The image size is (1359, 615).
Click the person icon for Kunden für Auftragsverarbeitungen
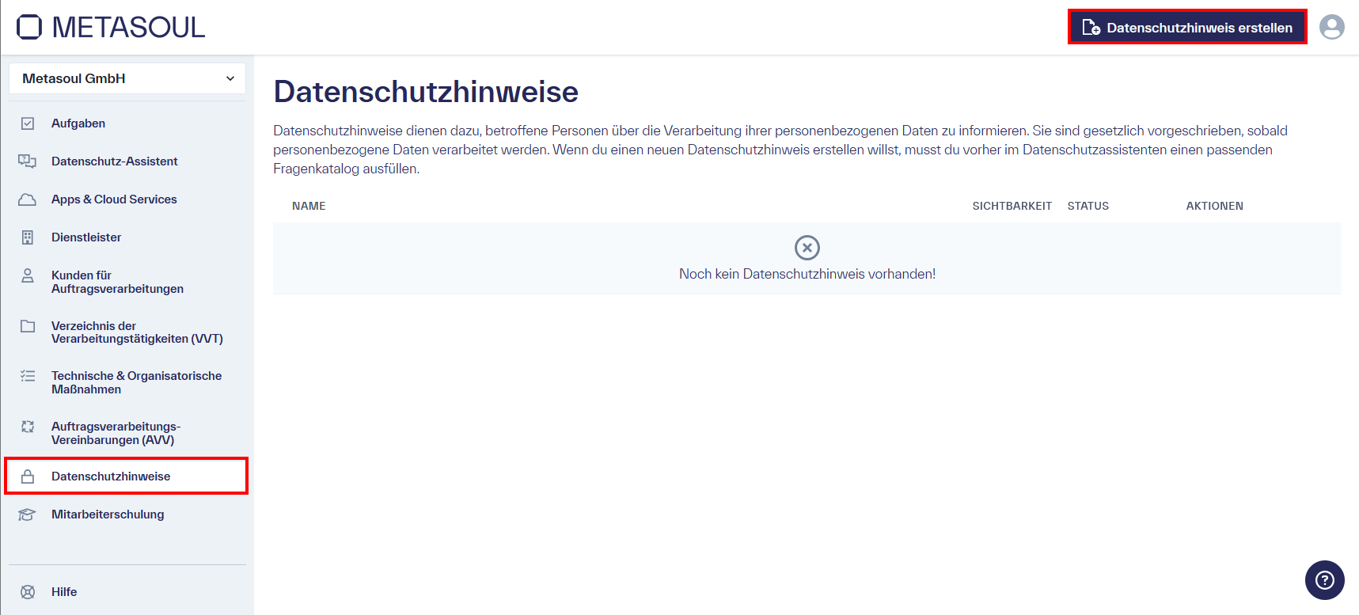click(x=28, y=275)
